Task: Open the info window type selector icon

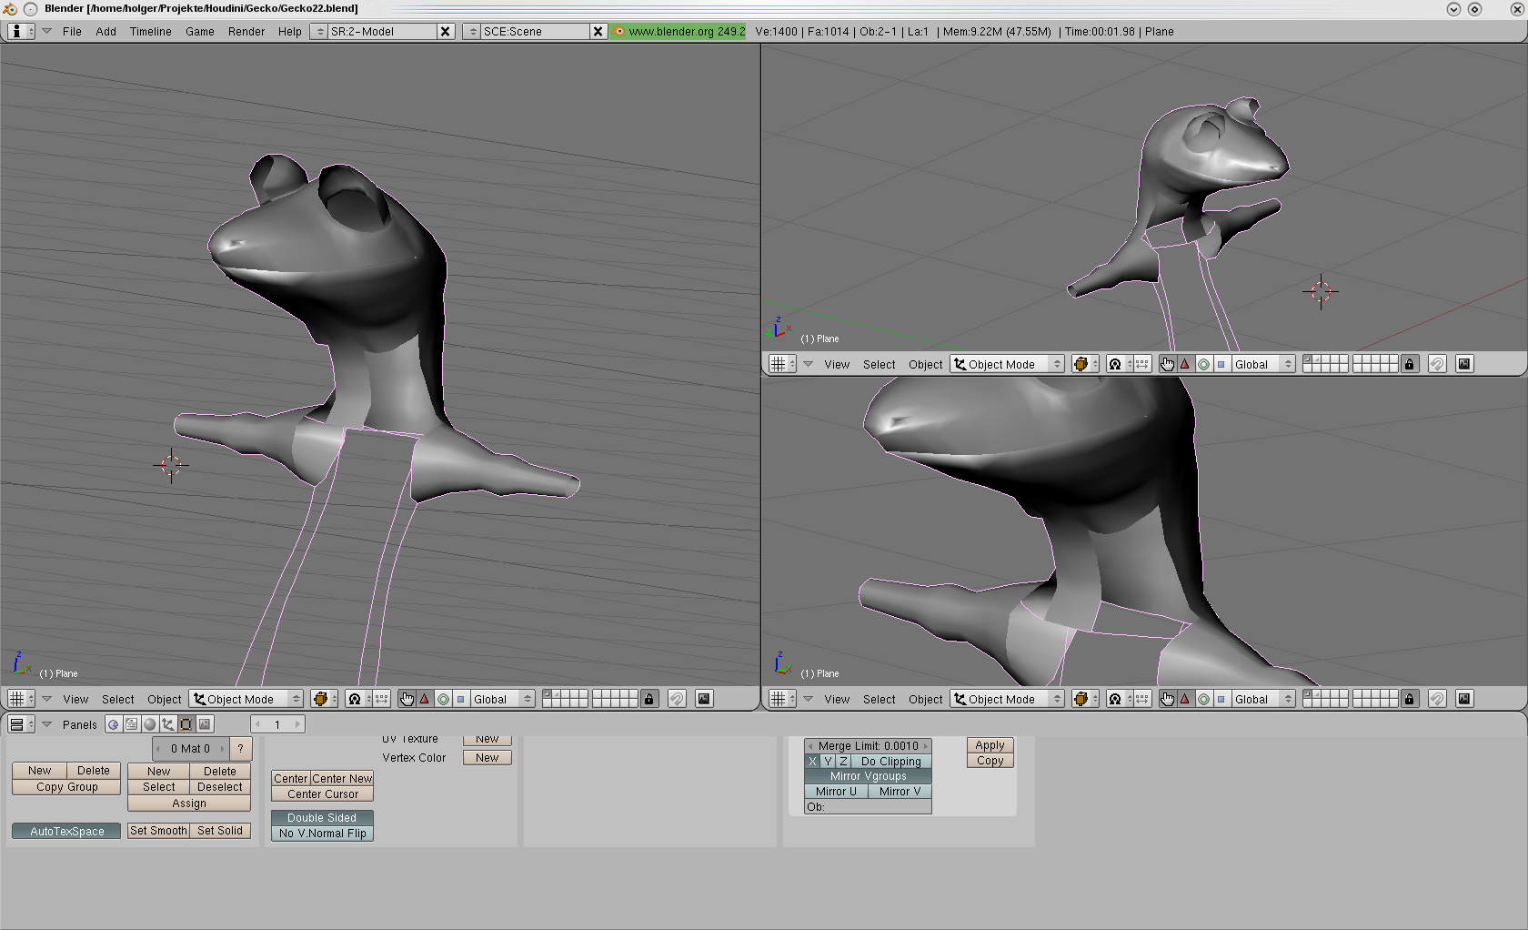Action: coord(20,31)
